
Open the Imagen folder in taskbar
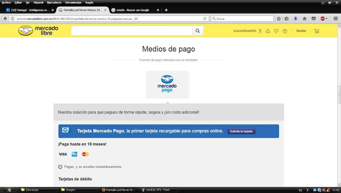pos(79,190)
